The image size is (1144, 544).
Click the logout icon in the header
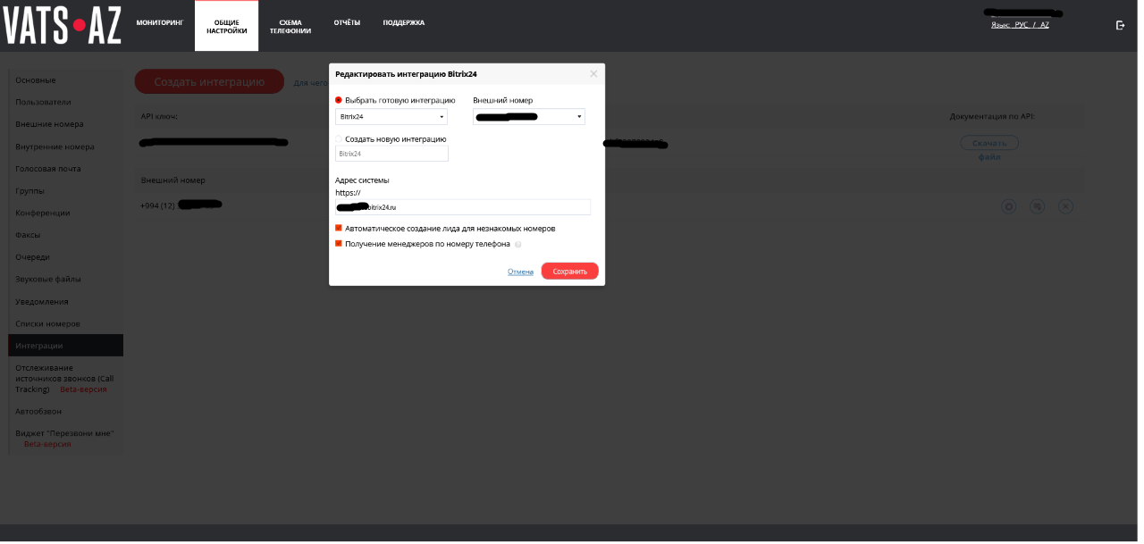click(x=1120, y=25)
